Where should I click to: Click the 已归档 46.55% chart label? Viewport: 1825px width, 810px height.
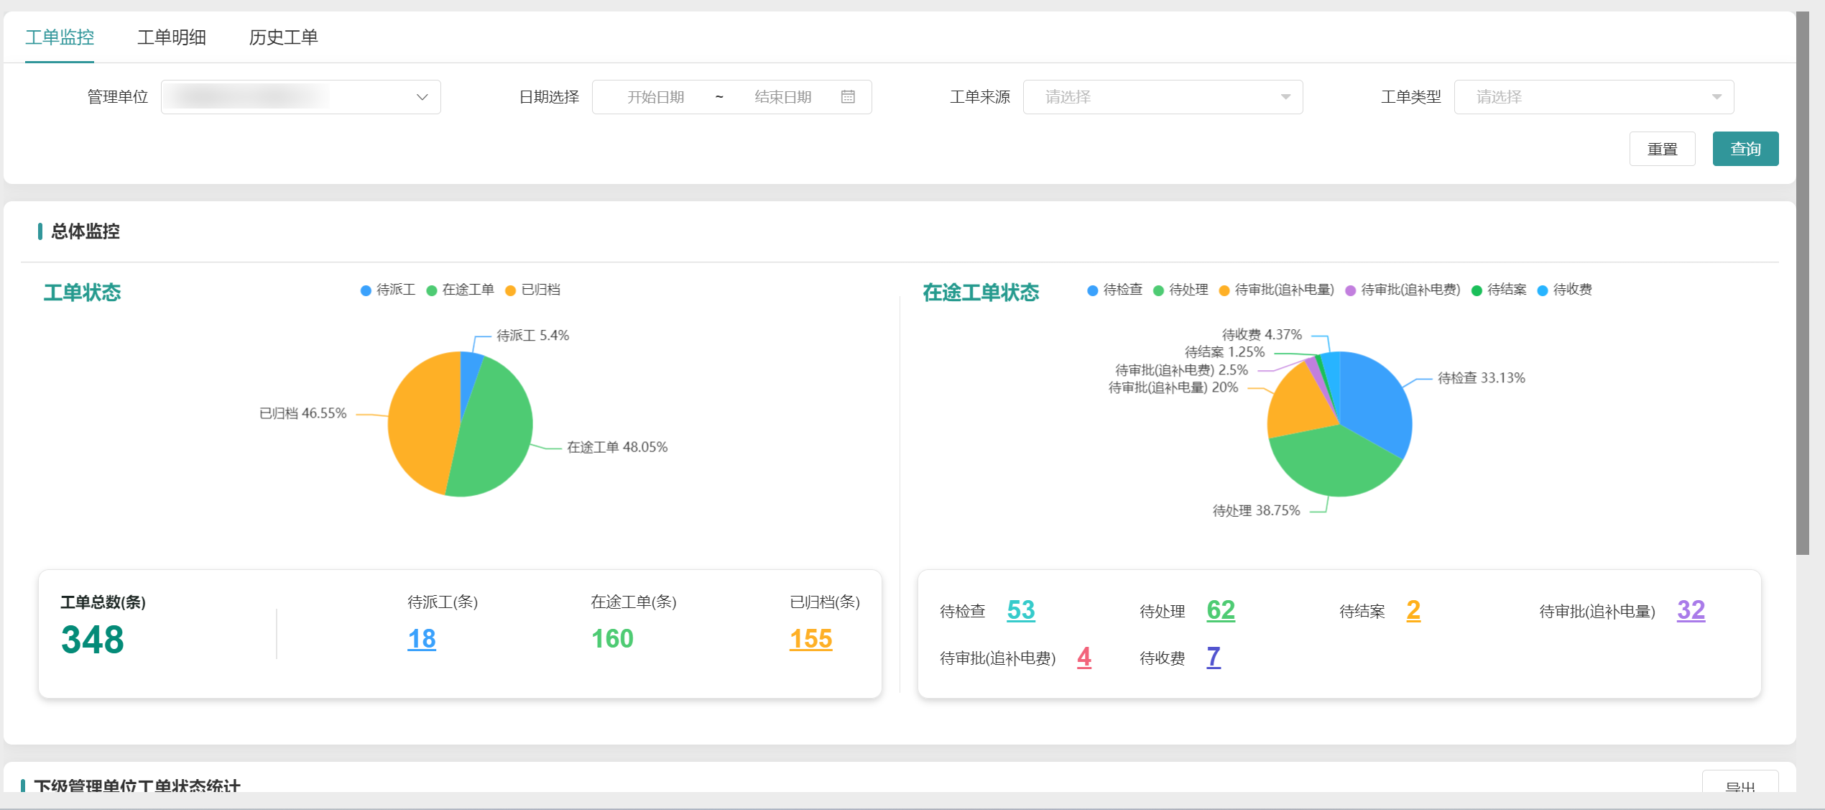(x=302, y=413)
